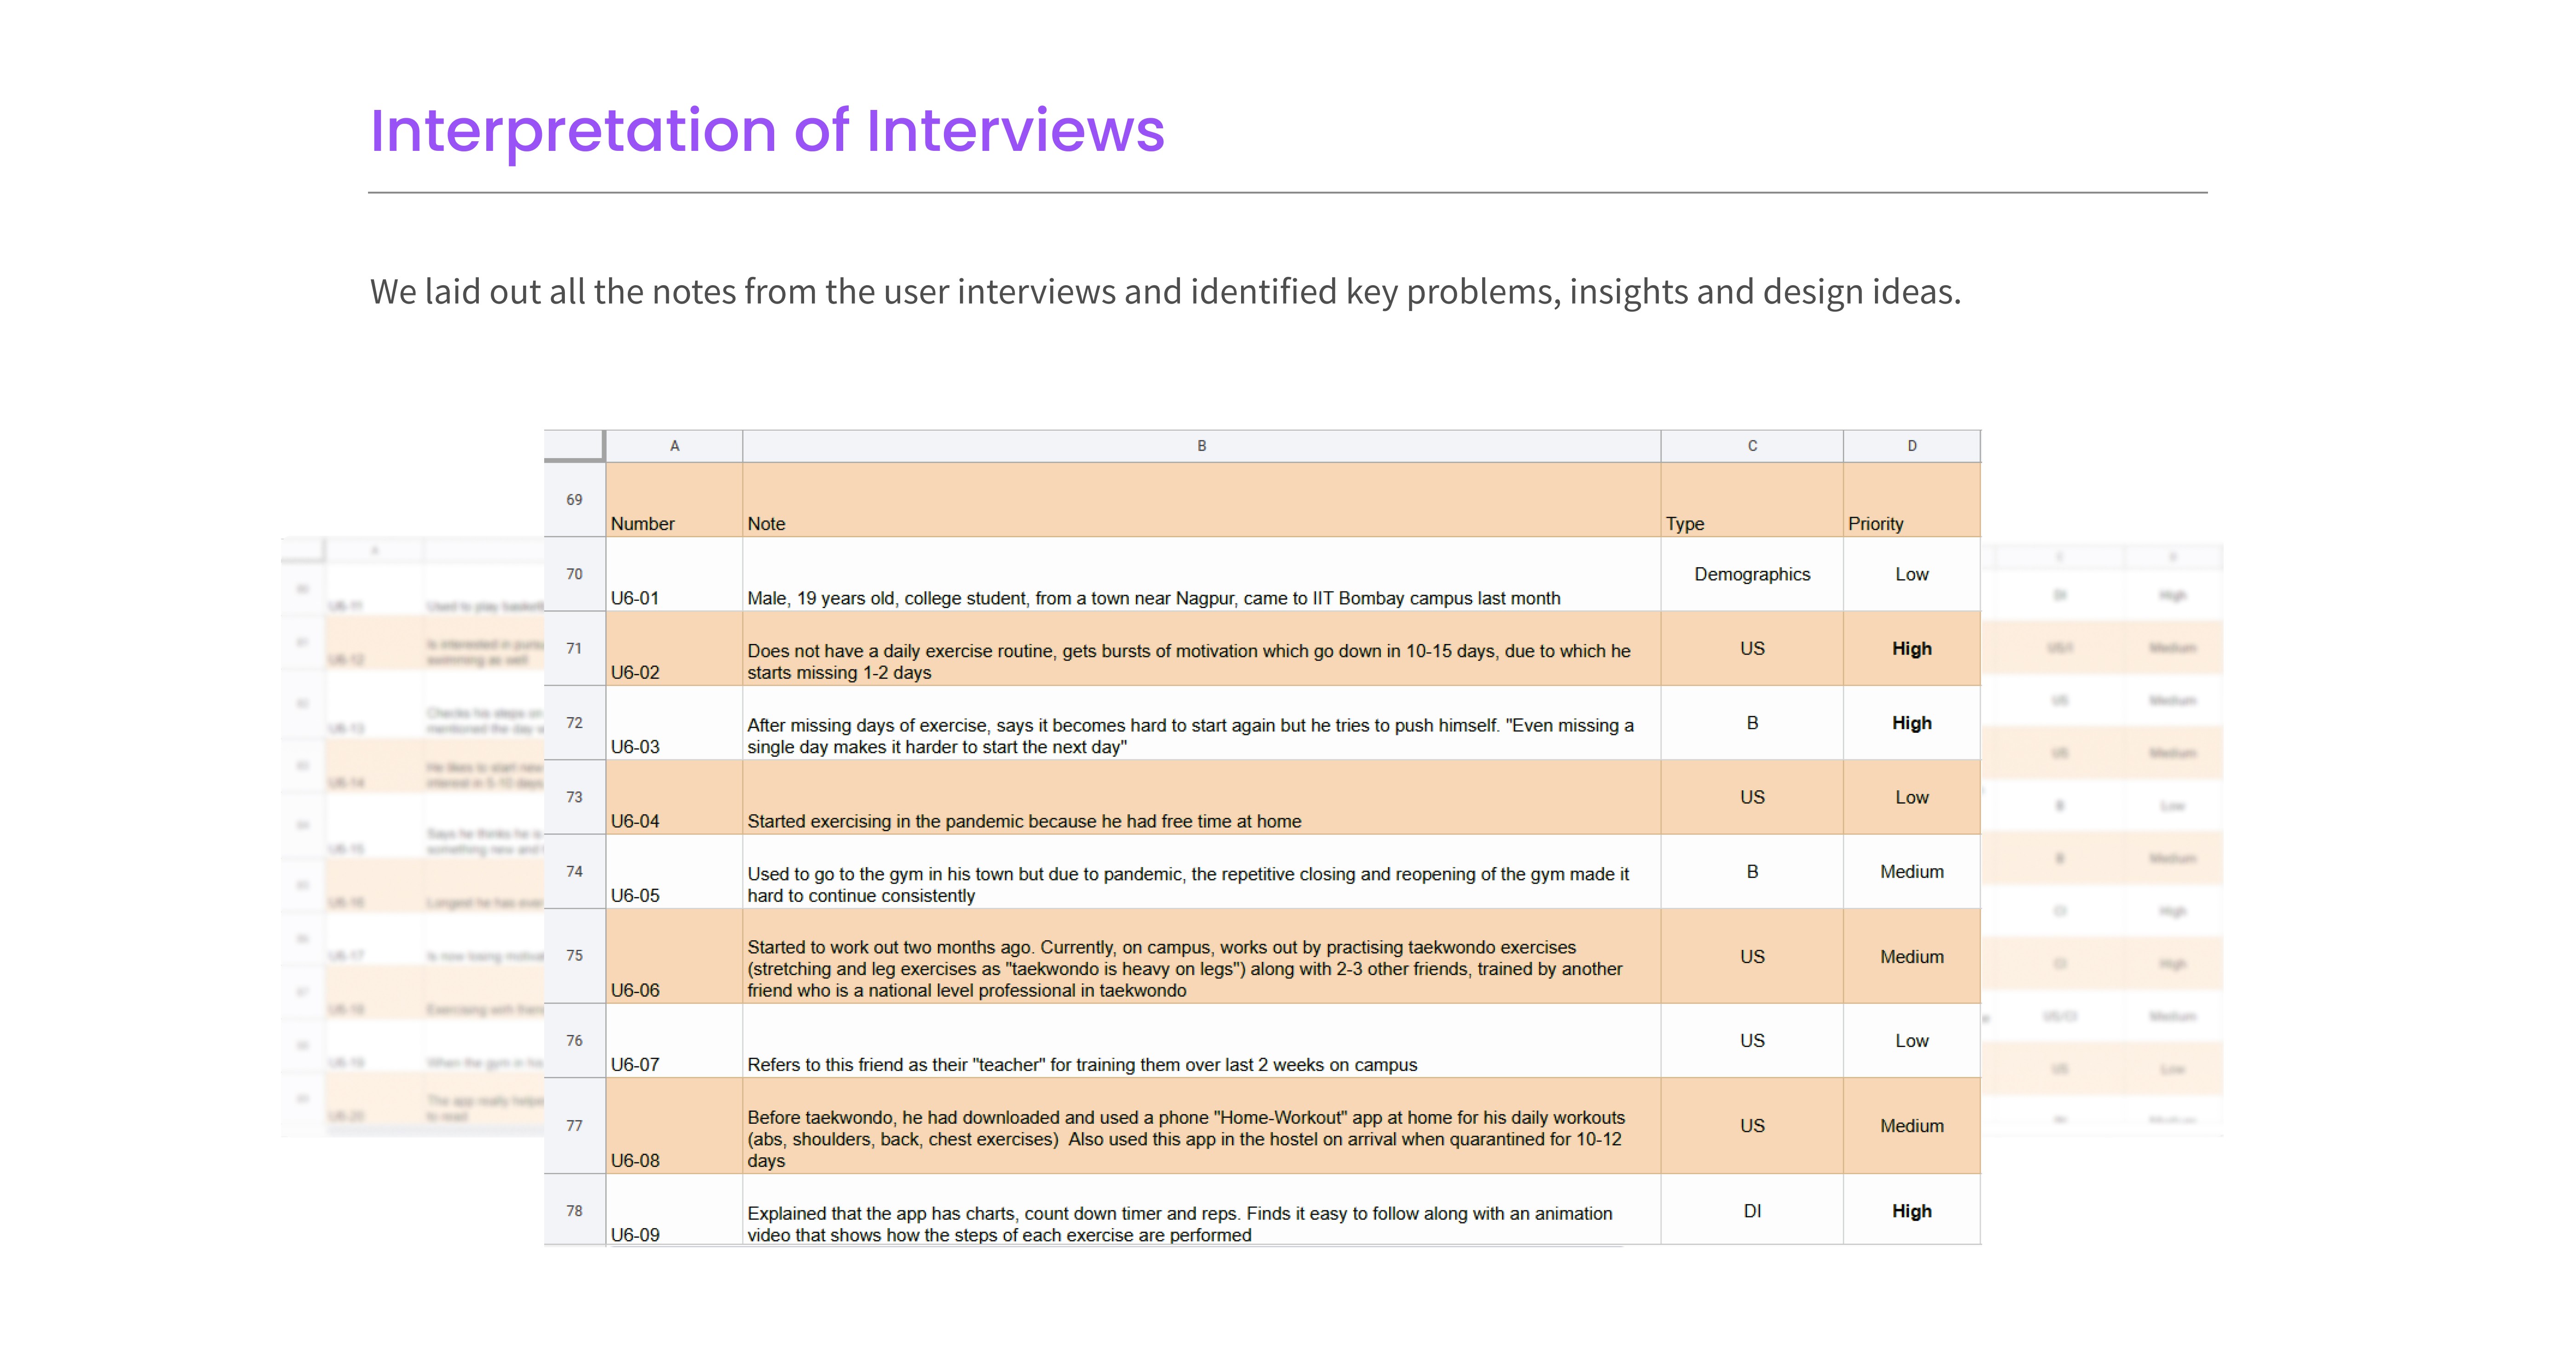Click the 'Demographics' type cell
Viewport: 2576px width, 1345px height.
1751,574
